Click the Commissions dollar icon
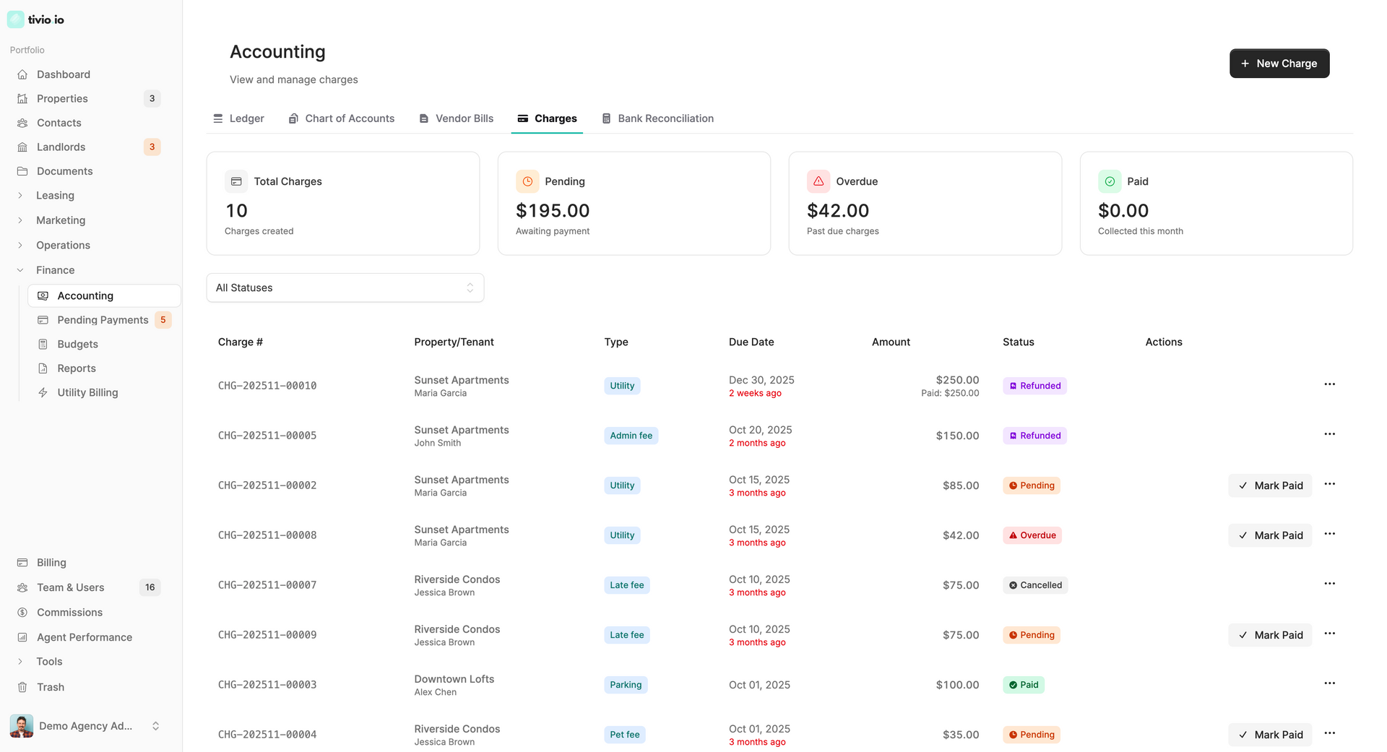The height and width of the screenshot is (752, 1387). click(22, 613)
